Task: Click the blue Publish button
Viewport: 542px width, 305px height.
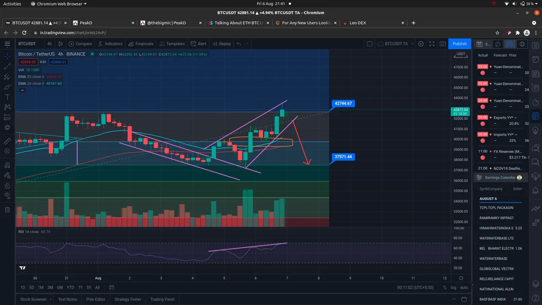Action: 459,44
